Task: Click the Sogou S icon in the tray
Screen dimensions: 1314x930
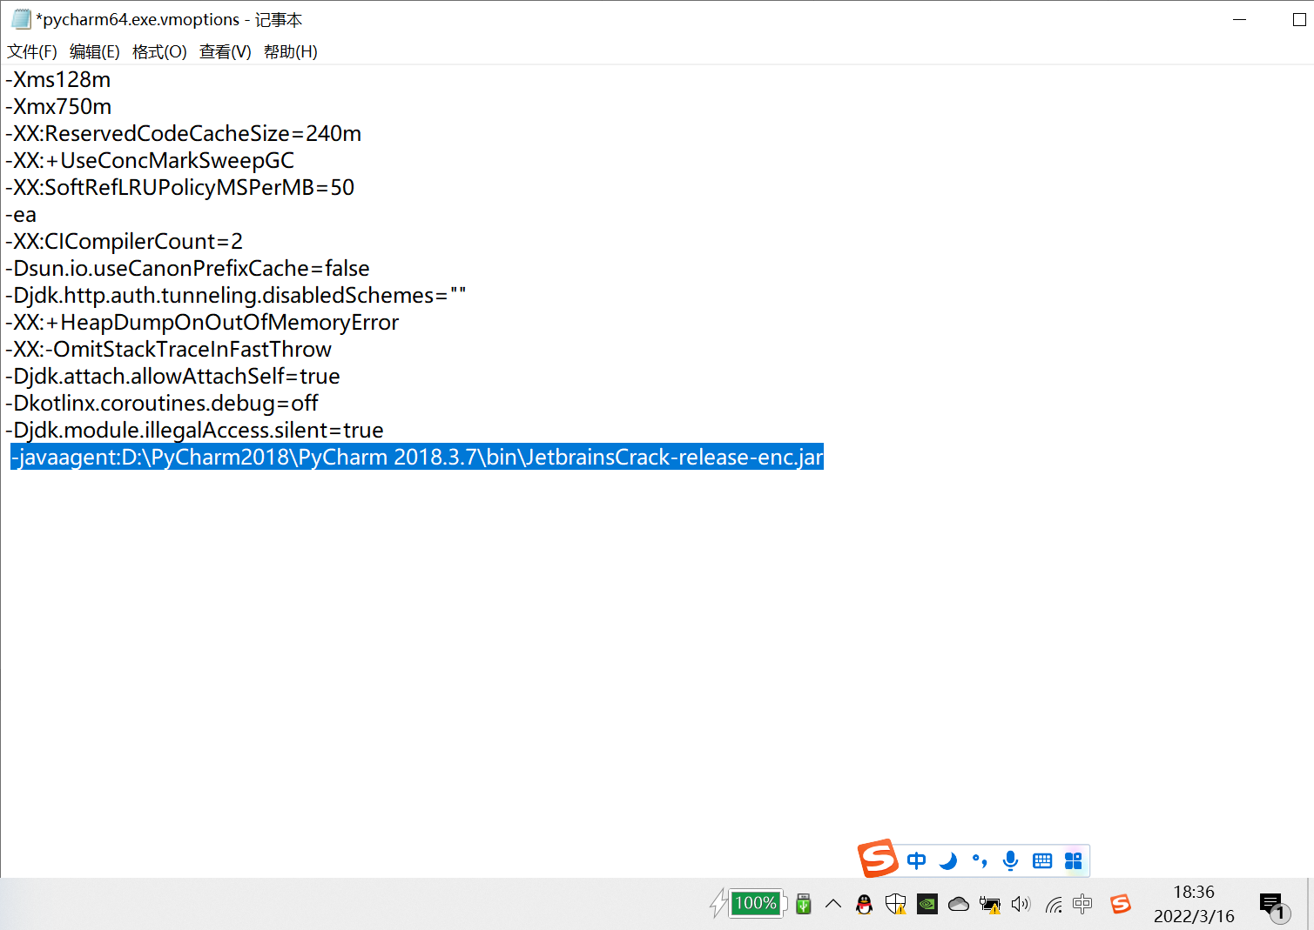Action: [x=1121, y=904]
